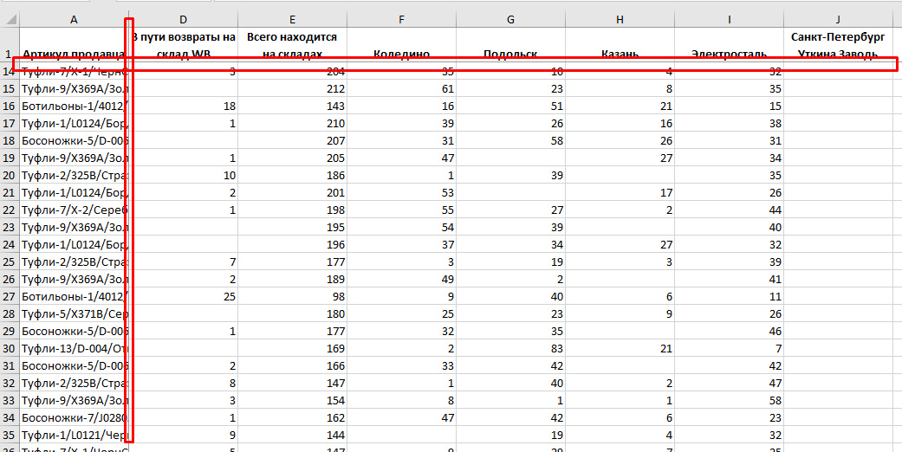Click total value 210 in row 17
Image resolution: width=902 pixels, height=452 pixels.
point(292,123)
